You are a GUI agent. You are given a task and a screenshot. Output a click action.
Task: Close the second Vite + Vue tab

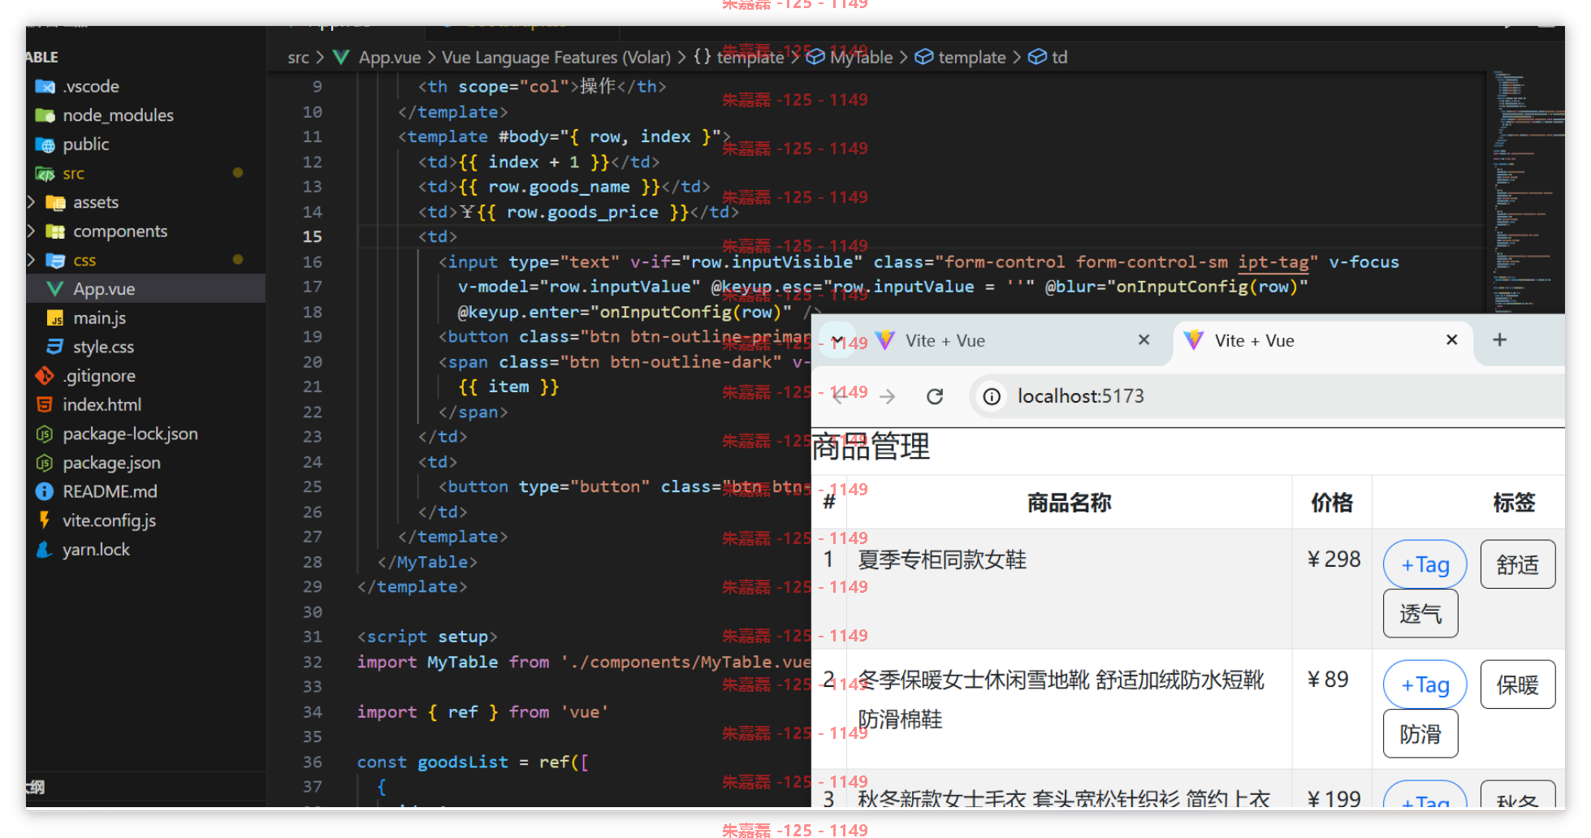coord(1452,340)
